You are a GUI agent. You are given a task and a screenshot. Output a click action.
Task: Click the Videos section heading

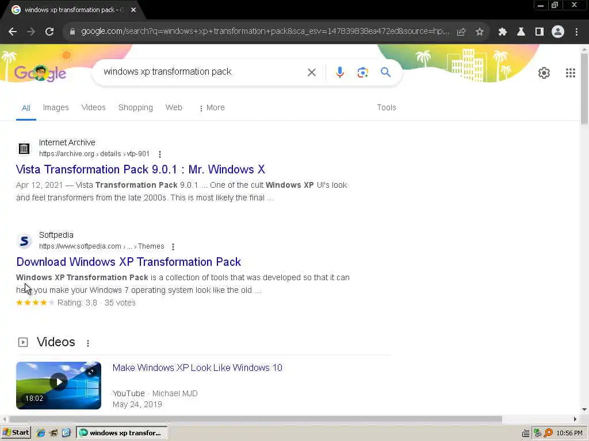coord(56,342)
